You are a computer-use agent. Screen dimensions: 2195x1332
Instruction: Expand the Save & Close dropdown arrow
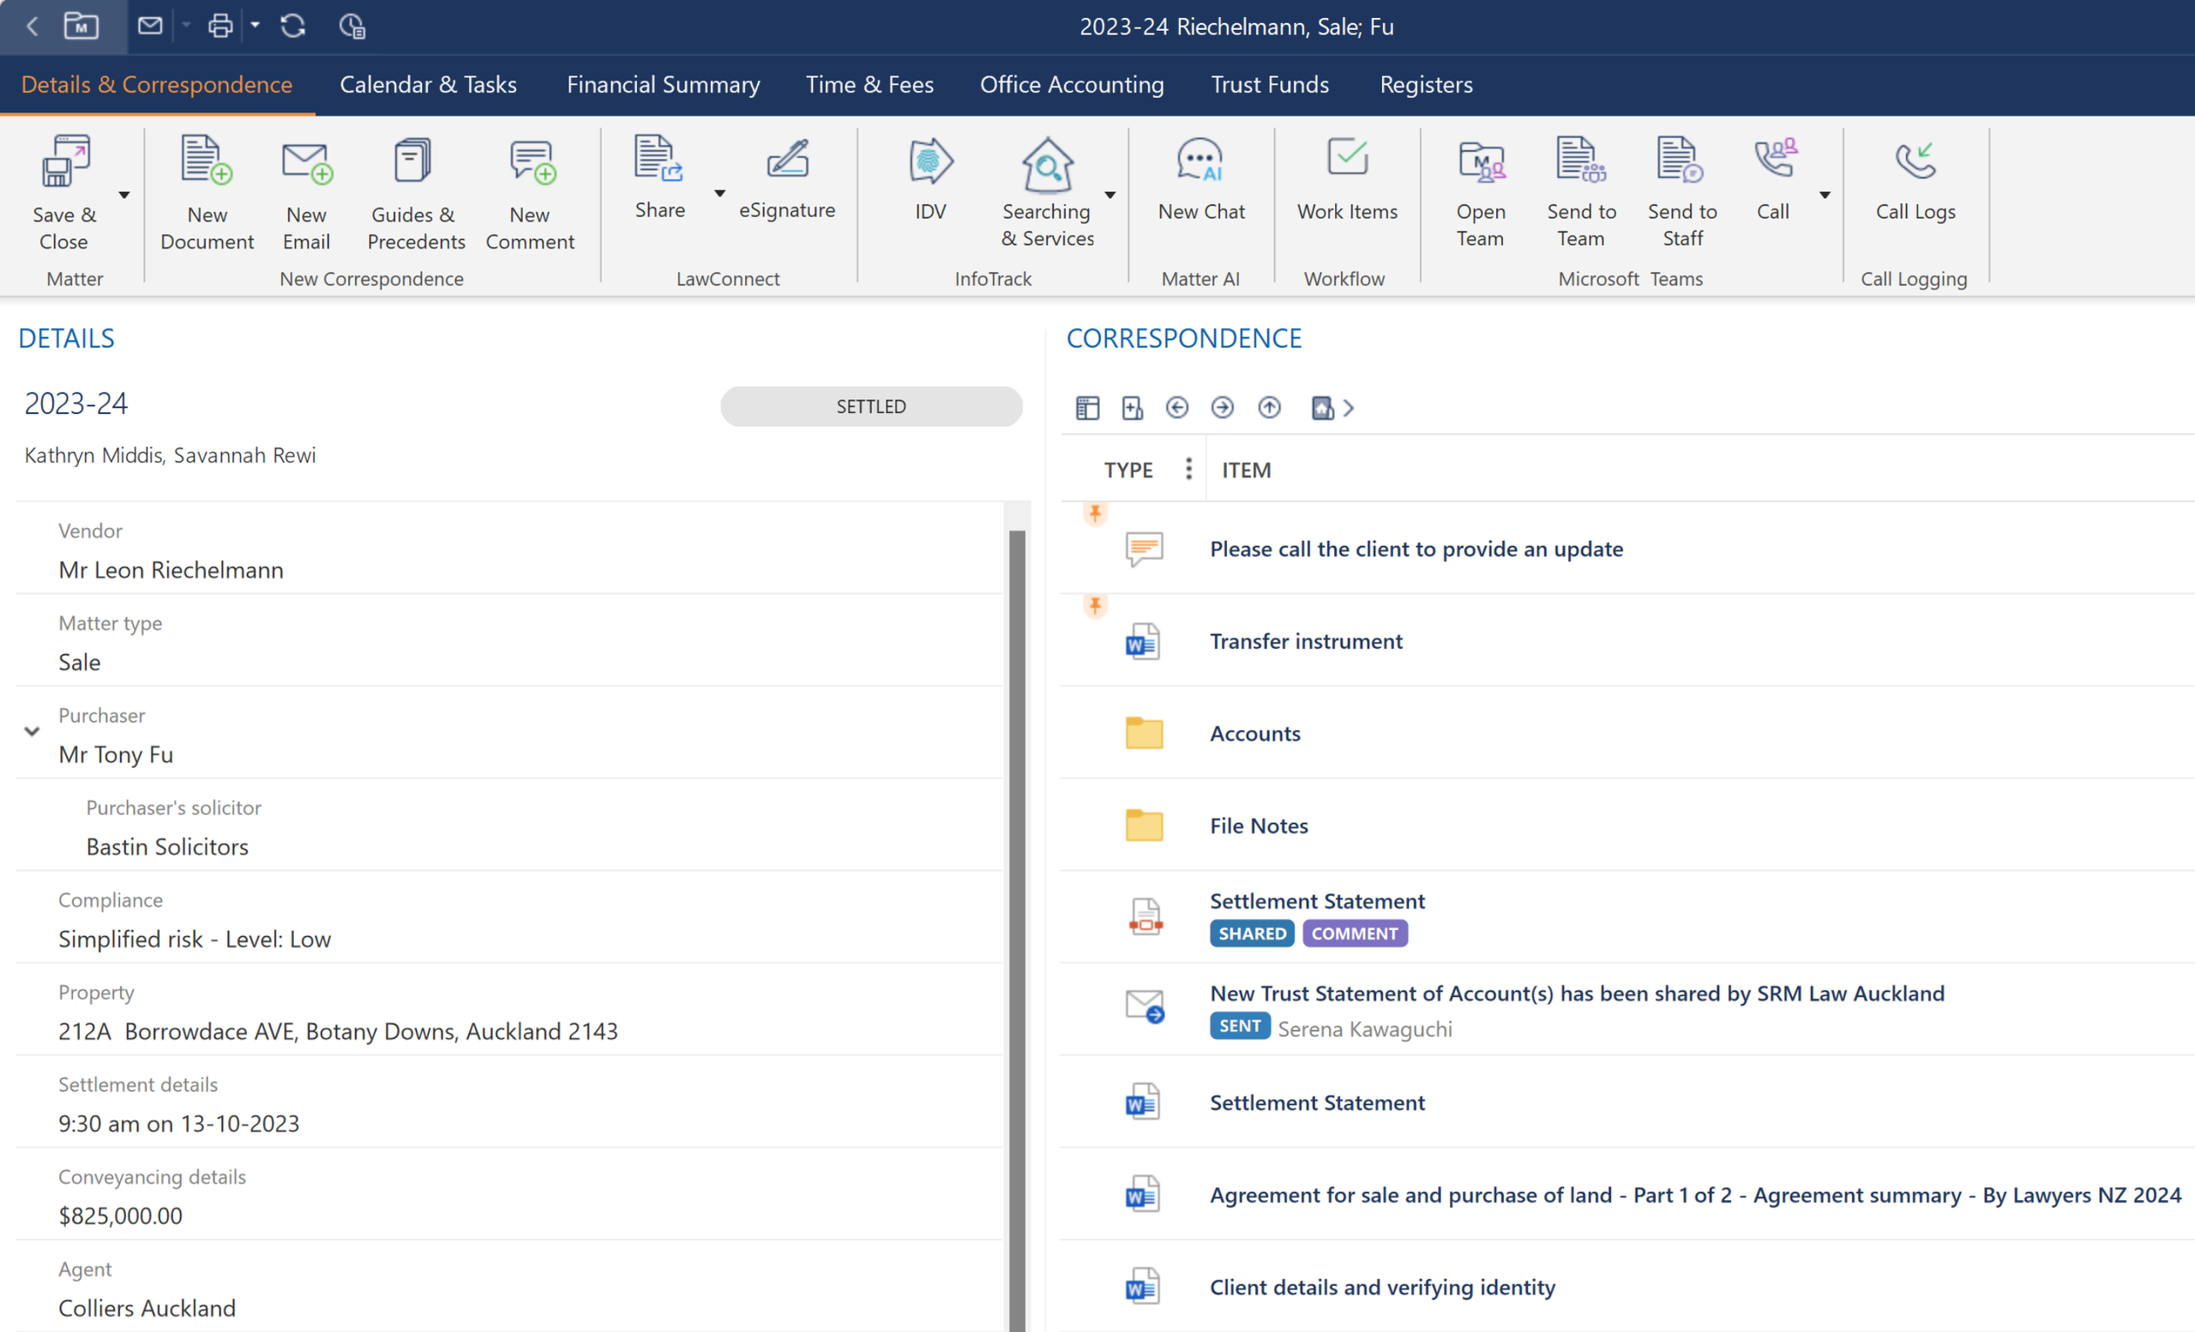(123, 194)
